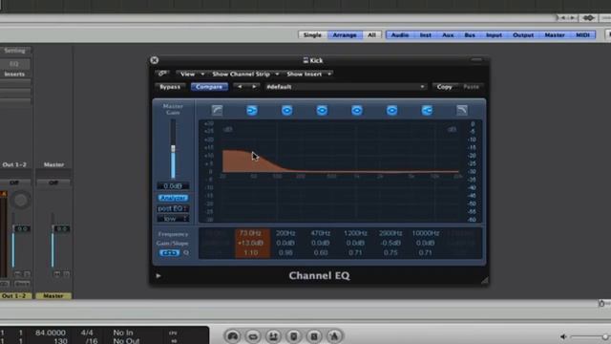Screen dimensions: 611x344
Task: Toggle the Master channel filter
Action: 555,35
